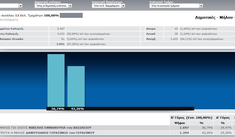Click the "Β' Γύρος" column header

[x=191, y=118]
